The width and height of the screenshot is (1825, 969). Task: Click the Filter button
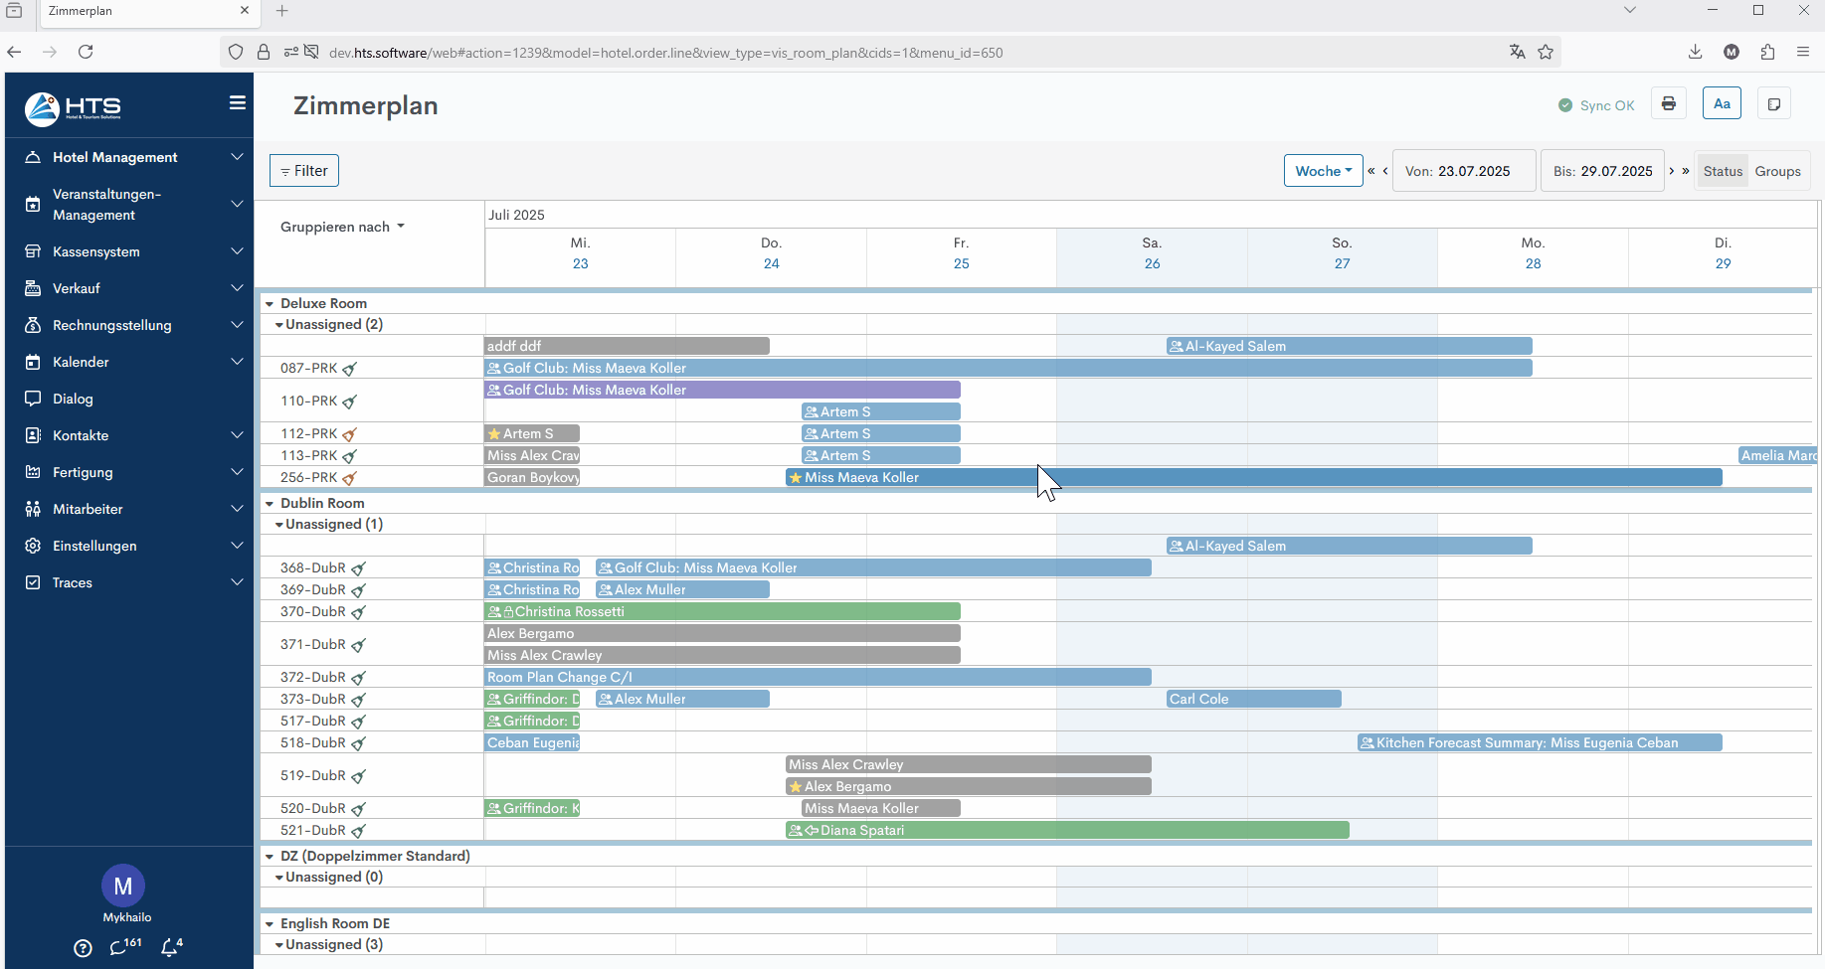[x=304, y=171]
